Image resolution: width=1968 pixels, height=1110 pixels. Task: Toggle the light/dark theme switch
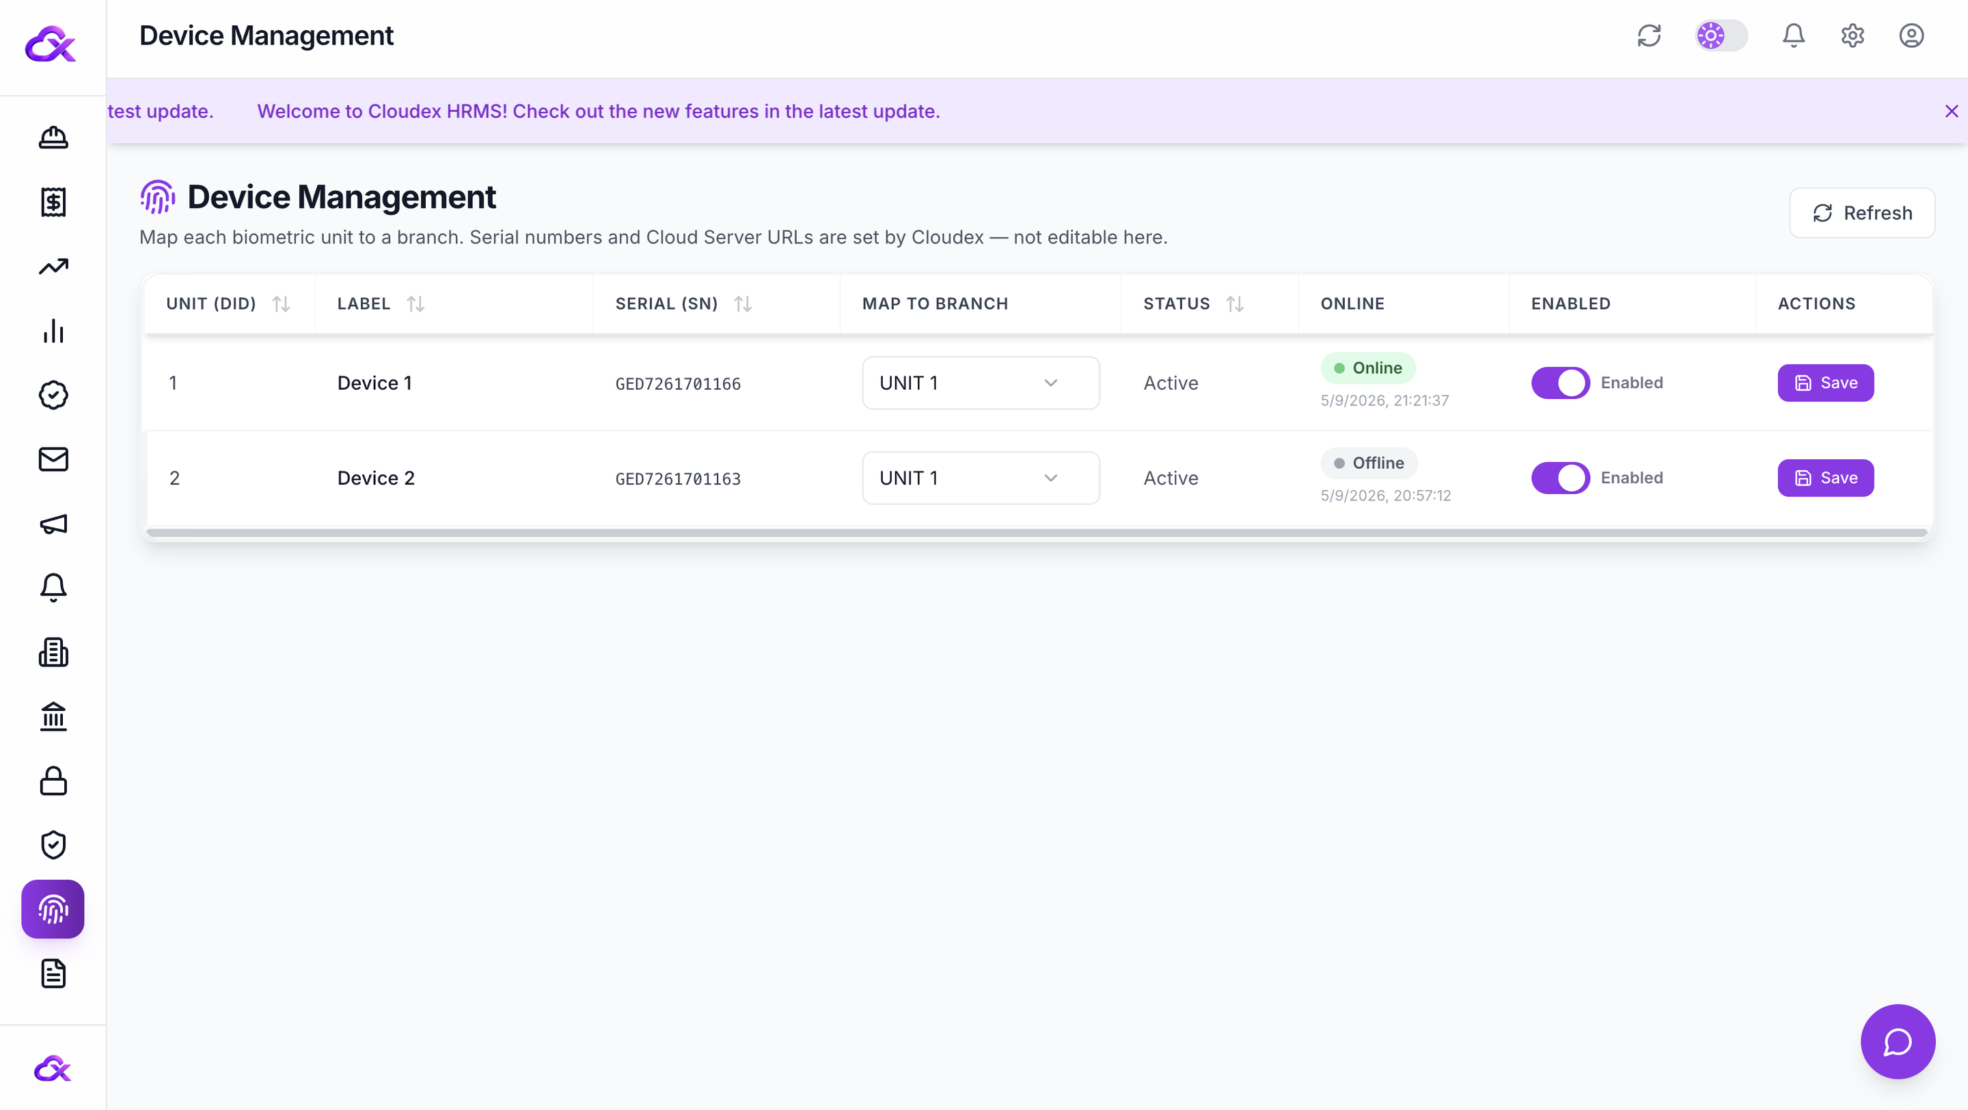point(1721,36)
